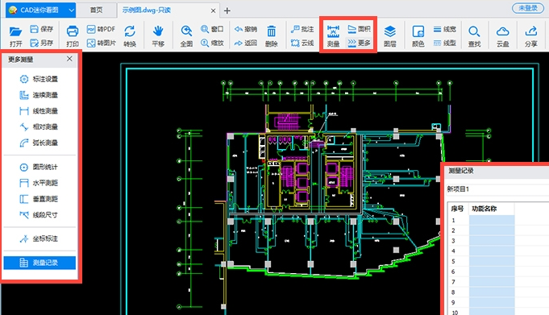Open 云盘 cloud drive

pyautogui.click(x=502, y=36)
